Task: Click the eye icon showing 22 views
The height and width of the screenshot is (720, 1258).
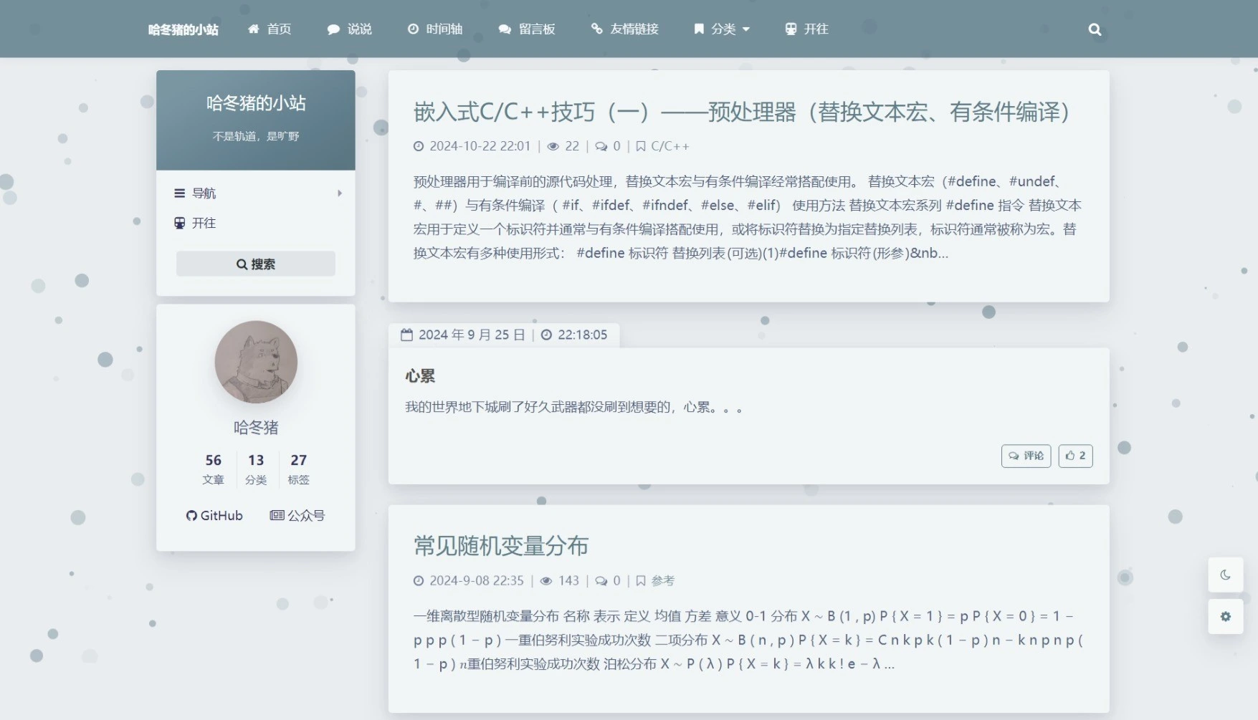Action: pyautogui.click(x=552, y=146)
